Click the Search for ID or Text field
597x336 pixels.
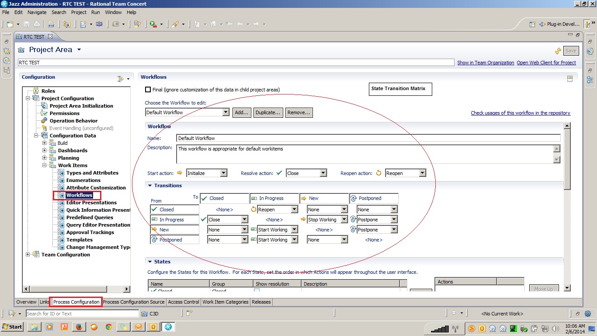click(82, 314)
